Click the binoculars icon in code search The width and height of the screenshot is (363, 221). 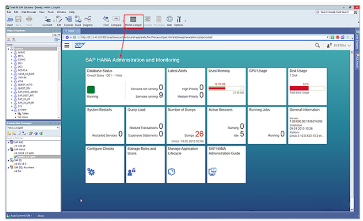pyautogui.click(x=355, y=12)
